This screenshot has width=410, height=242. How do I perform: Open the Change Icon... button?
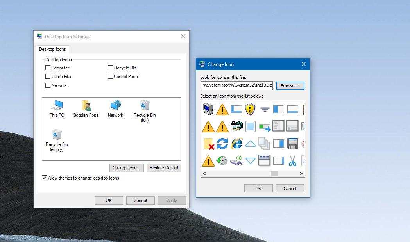point(127,168)
